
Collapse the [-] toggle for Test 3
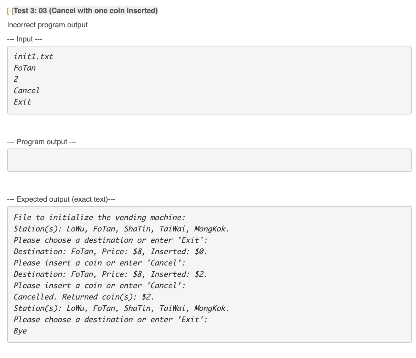tap(10, 11)
